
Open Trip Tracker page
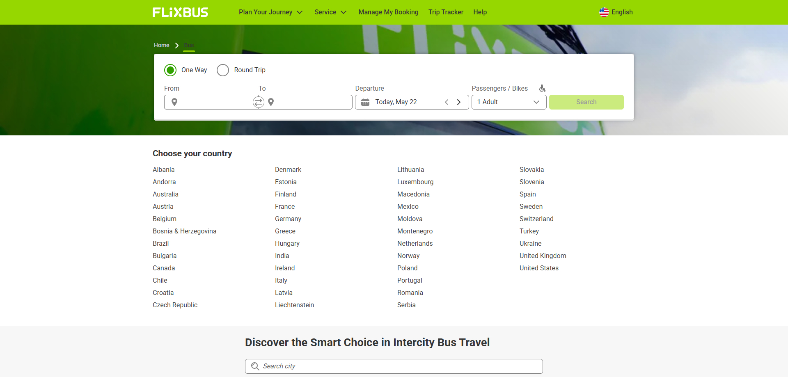446,12
